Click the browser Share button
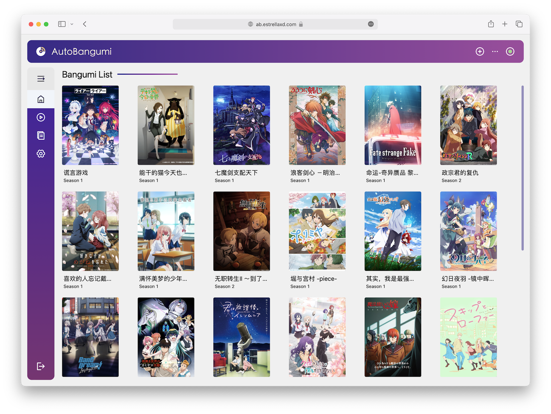Image resolution: width=551 pixels, height=414 pixels. coord(491,24)
